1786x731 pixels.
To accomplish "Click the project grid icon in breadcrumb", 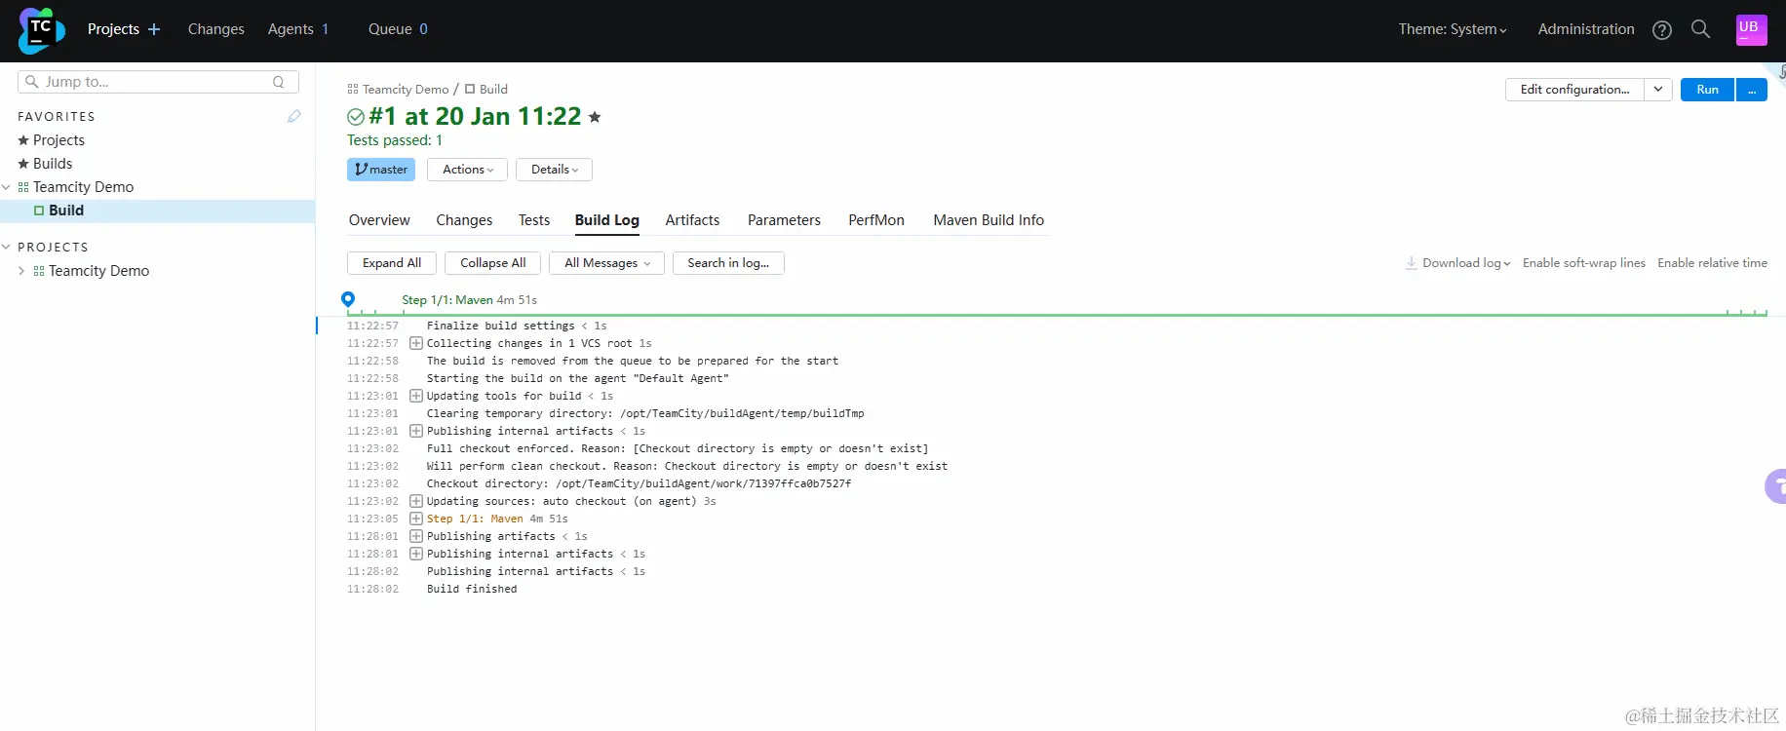I will [x=353, y=89].
